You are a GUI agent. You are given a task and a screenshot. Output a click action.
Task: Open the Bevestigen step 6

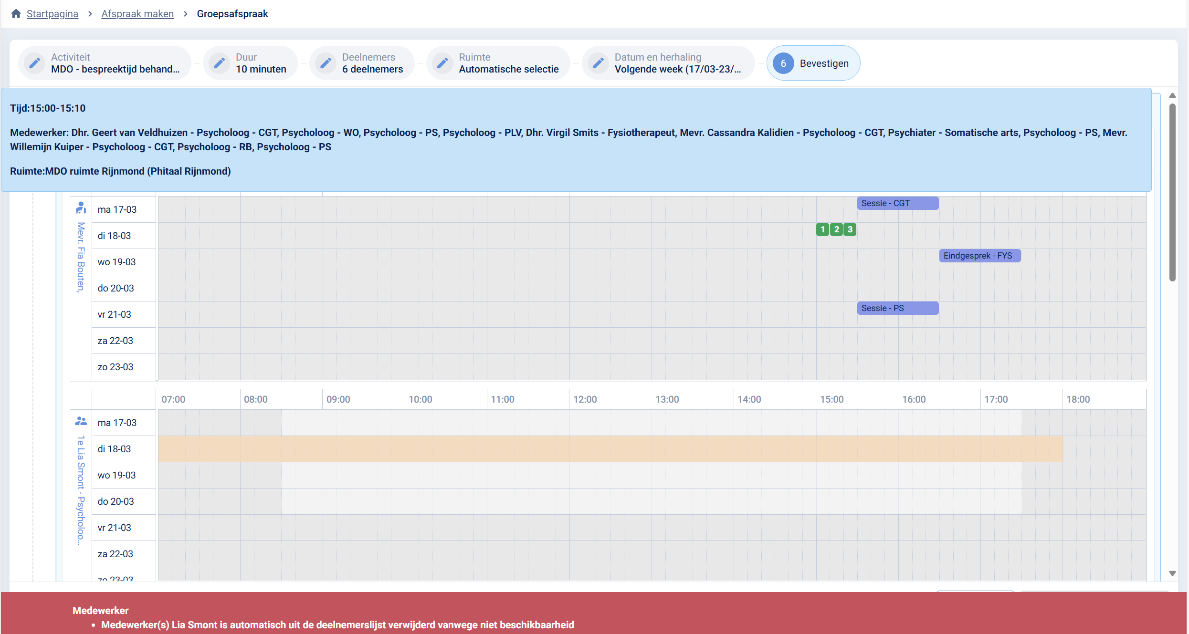(x=813, y=63)
